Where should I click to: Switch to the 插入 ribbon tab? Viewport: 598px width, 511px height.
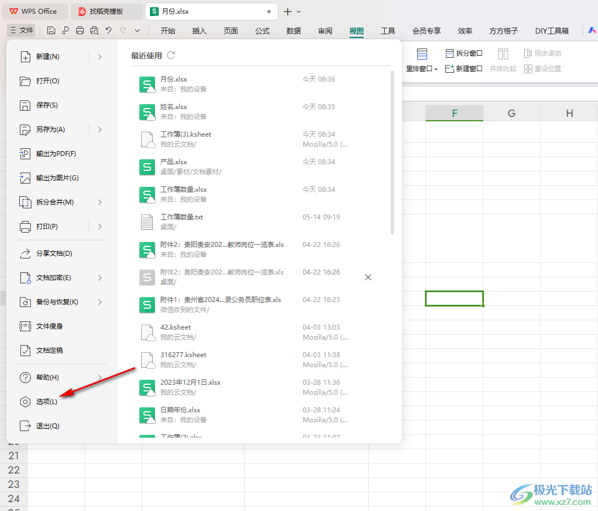199,31
